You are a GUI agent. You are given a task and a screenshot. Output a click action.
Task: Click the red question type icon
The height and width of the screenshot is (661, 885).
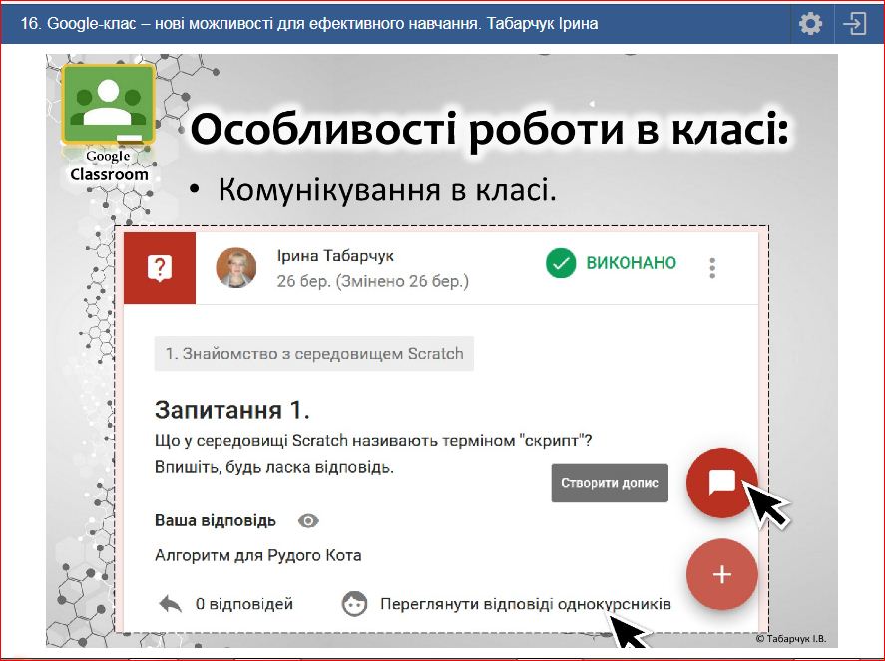[x=160, y=268]
